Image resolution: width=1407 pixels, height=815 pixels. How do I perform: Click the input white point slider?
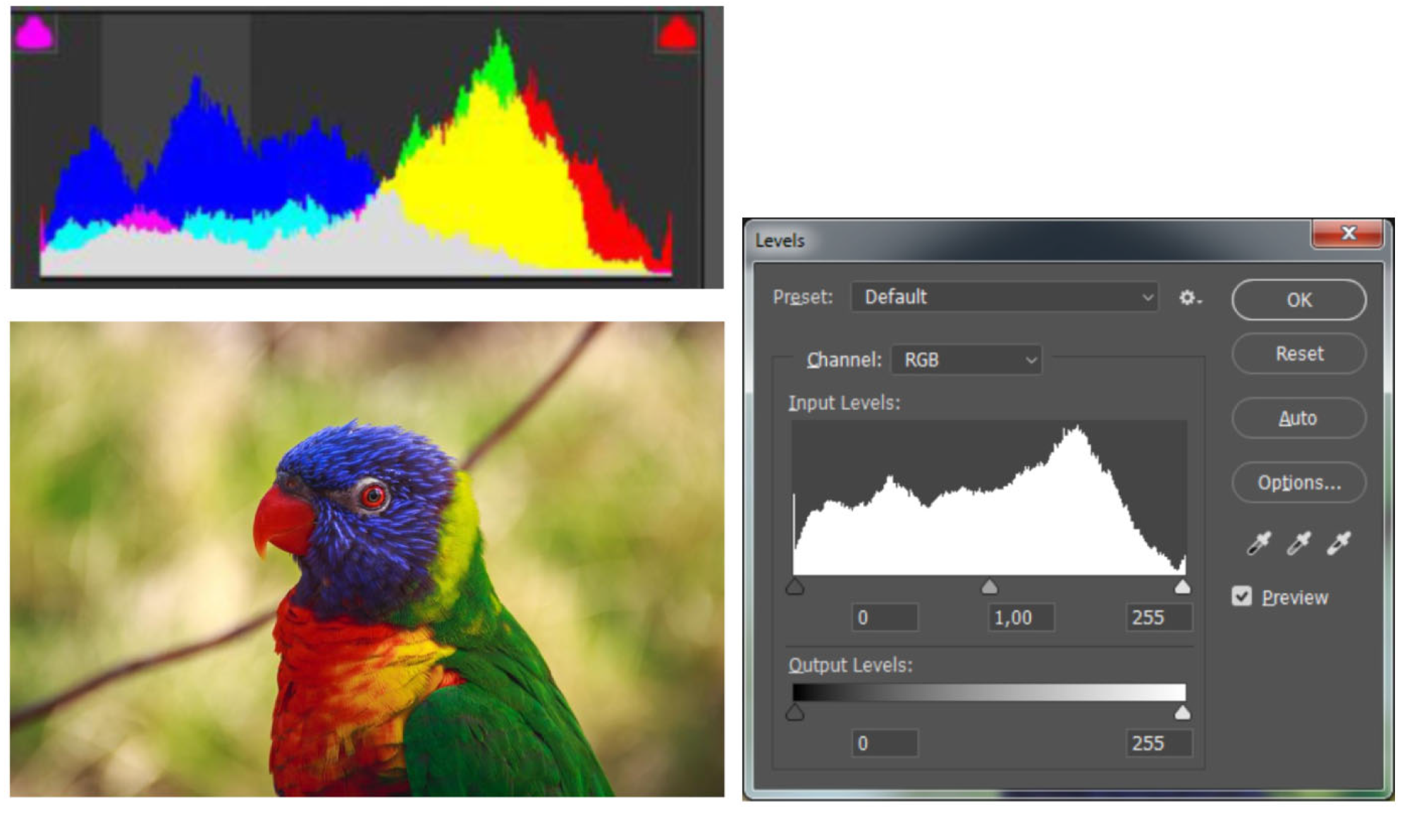[1182, 588]
